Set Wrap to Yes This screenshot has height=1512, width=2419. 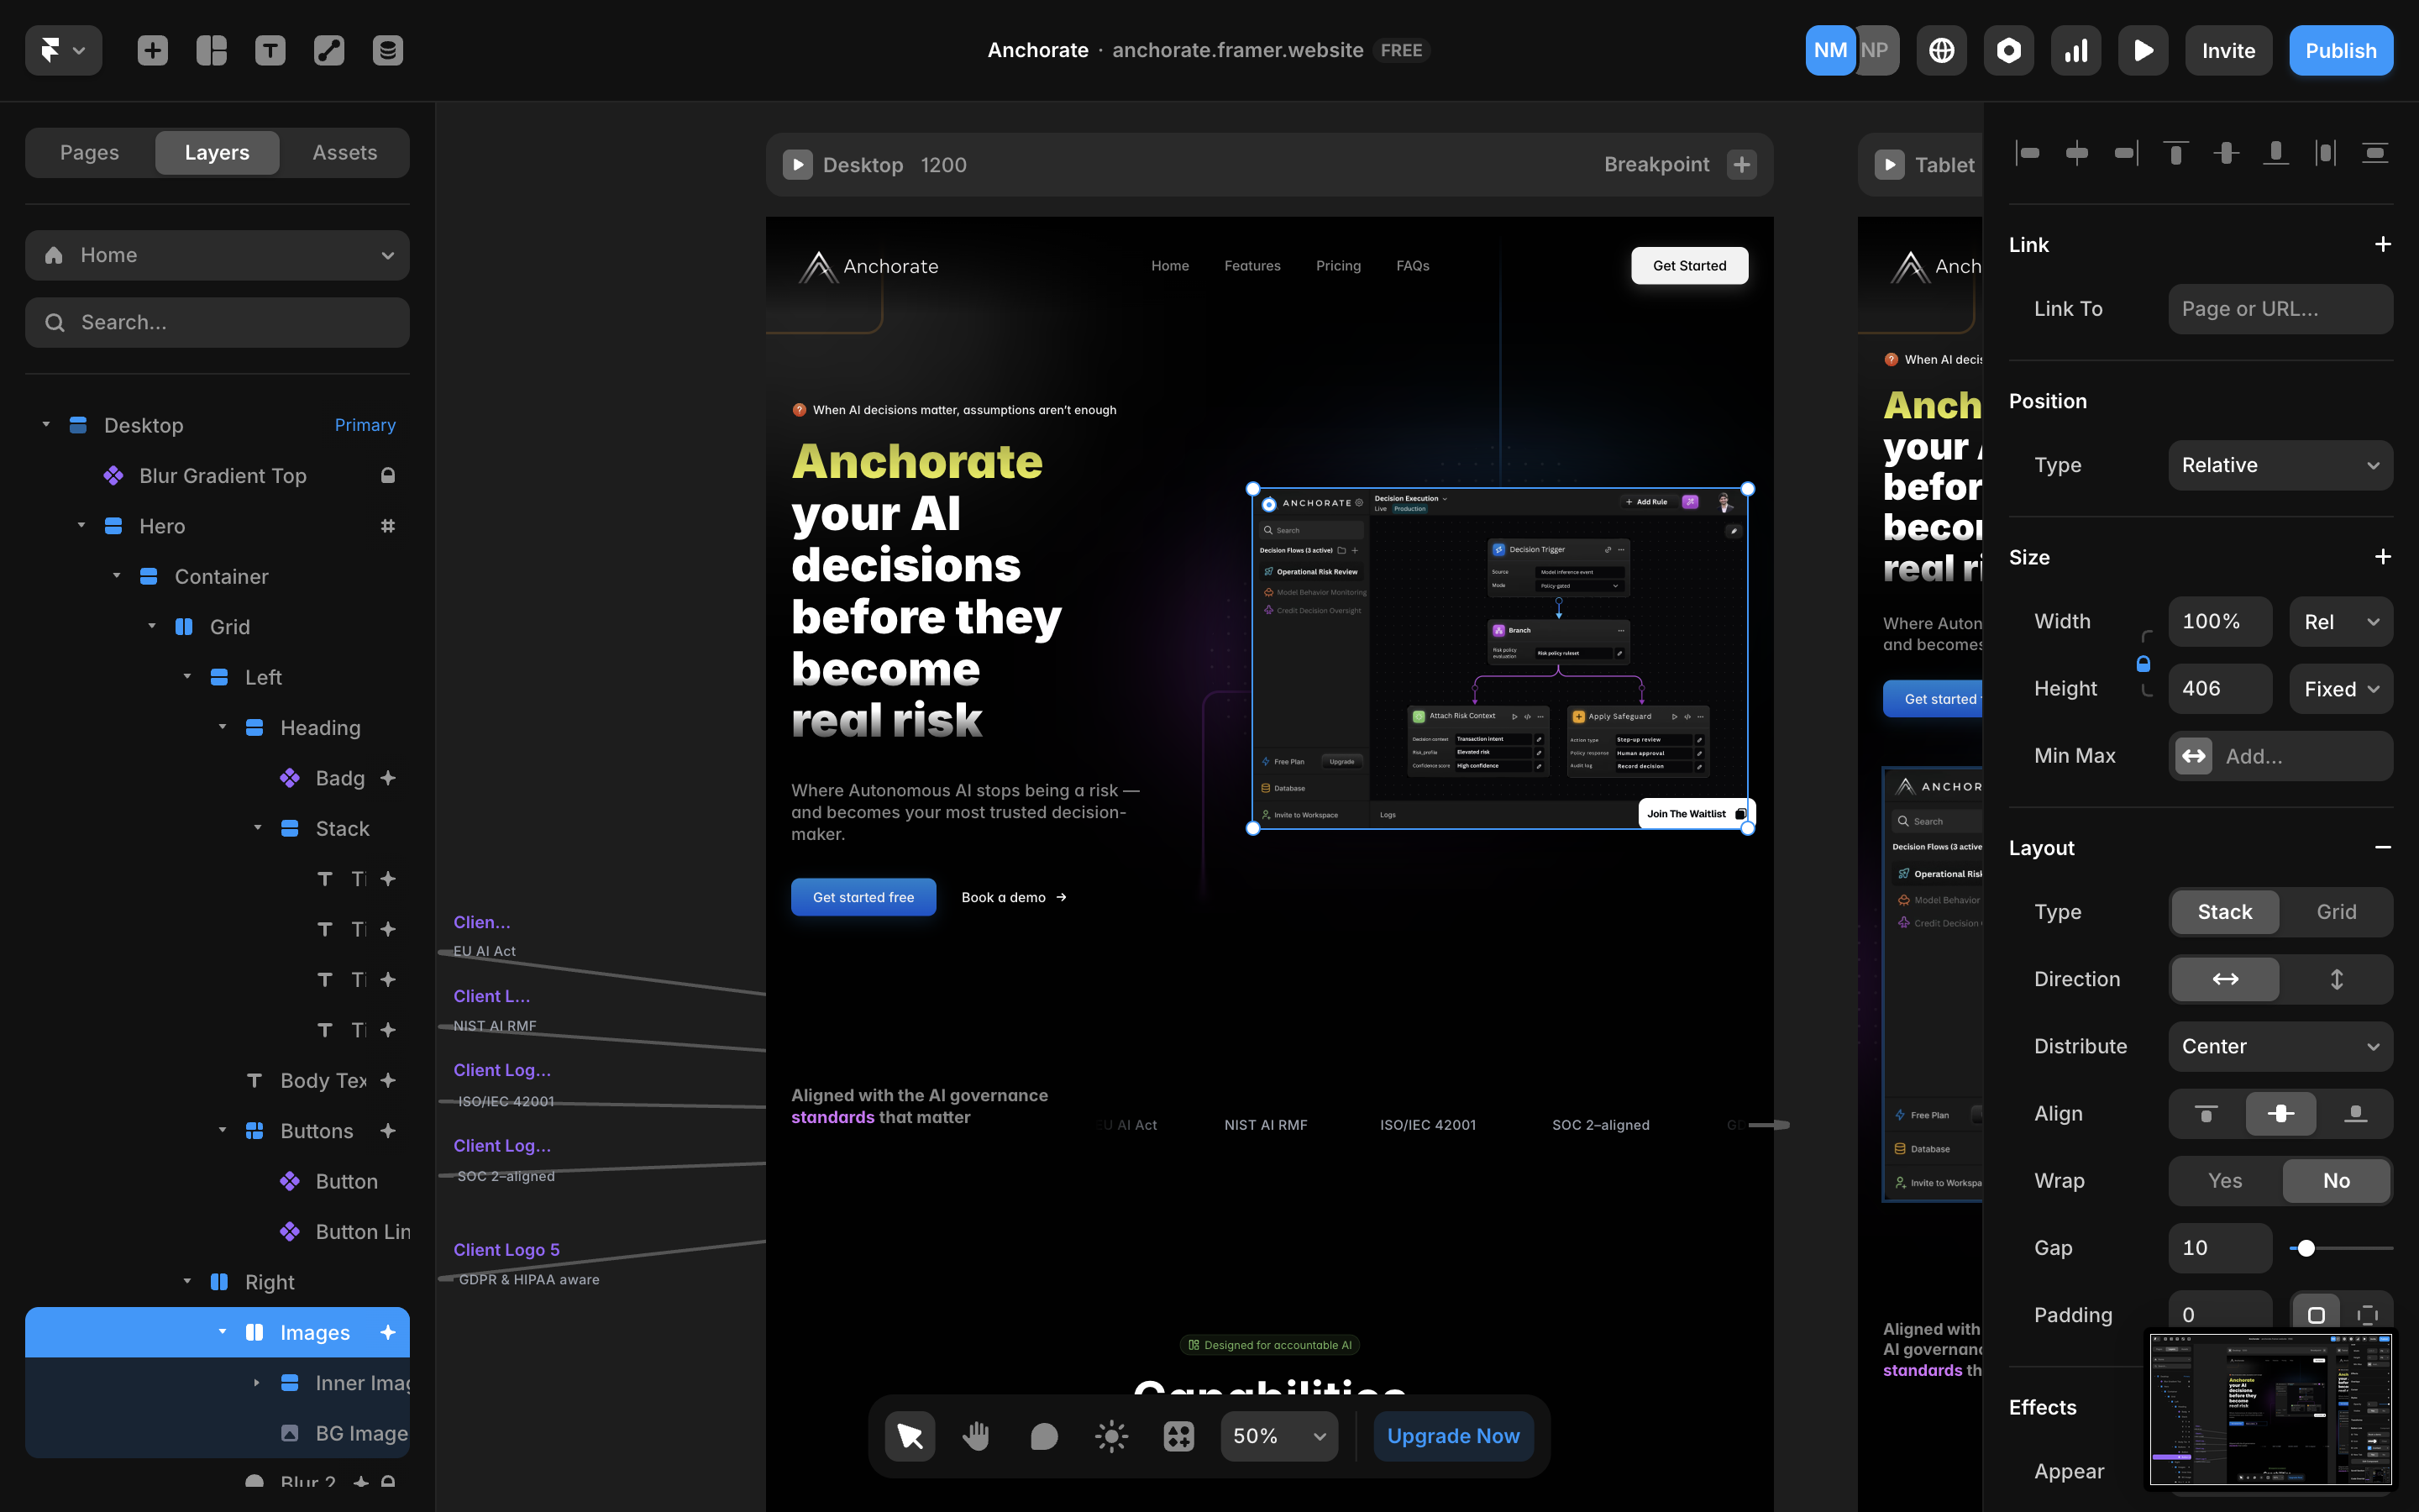pyautogui.click(x=2224, y=1180)
